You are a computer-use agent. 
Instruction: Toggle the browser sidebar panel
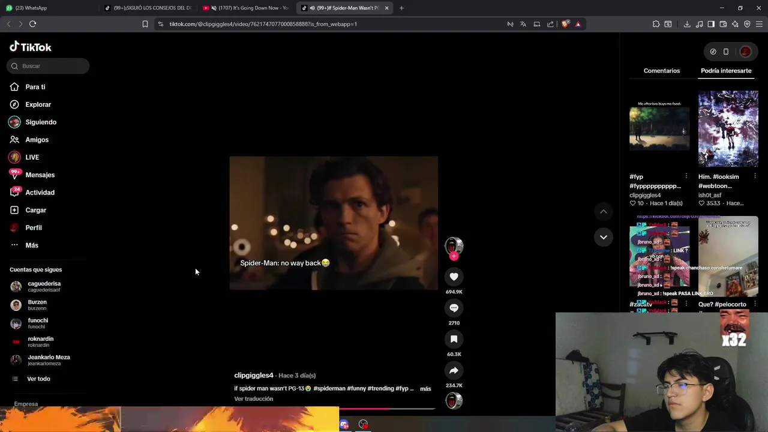coord(711,24)
